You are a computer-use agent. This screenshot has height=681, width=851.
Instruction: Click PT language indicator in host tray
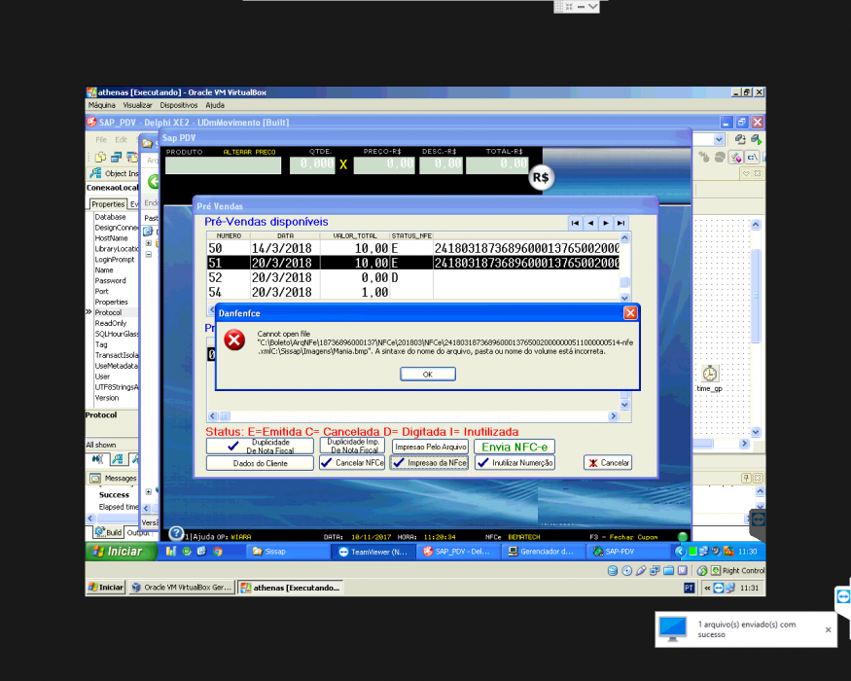pyautogui.click(x=689, y=588)
